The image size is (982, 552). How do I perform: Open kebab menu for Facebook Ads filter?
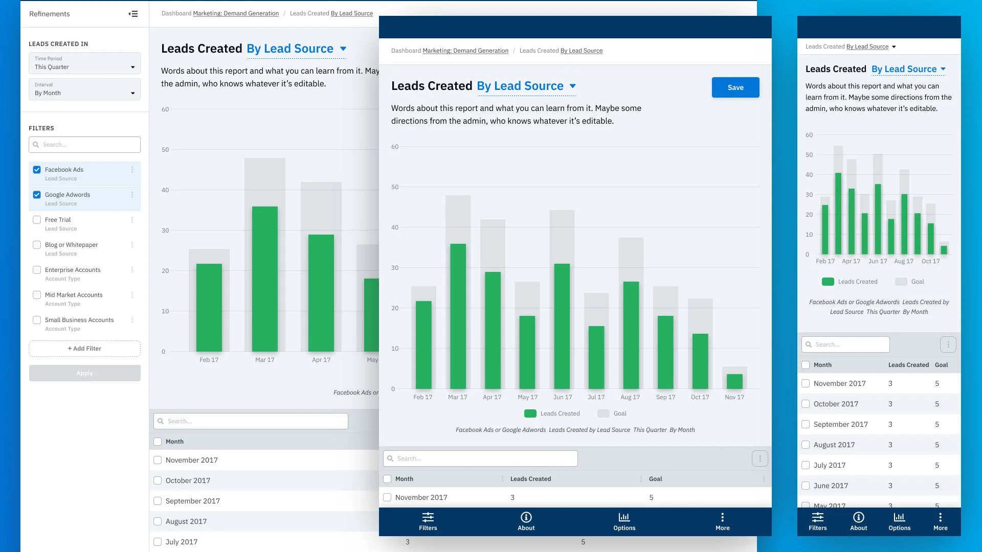132,170
